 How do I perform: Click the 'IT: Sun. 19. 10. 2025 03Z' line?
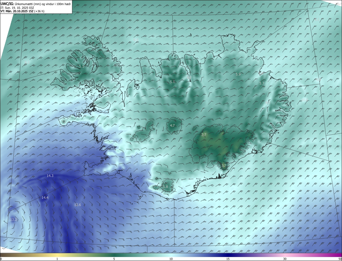[17, 8]
